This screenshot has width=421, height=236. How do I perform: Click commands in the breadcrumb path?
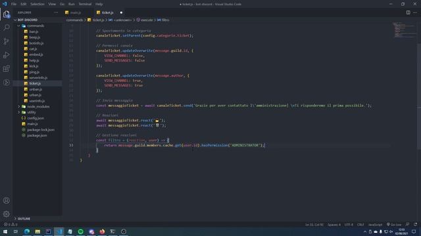[x=74, y=20]
